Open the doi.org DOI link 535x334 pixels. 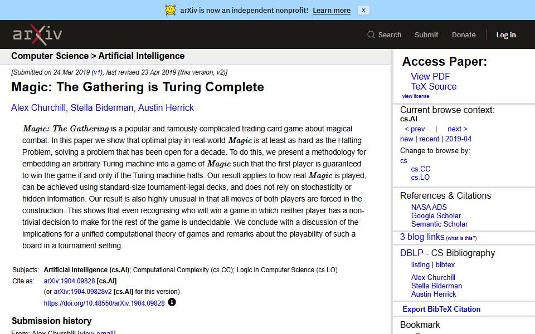104,303
